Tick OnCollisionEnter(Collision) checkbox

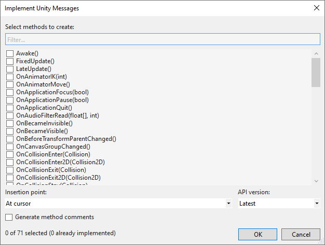click(10, 154)
